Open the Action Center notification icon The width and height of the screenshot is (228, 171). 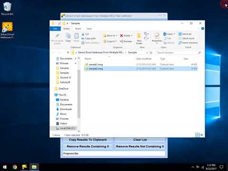[x=221, y=167]
